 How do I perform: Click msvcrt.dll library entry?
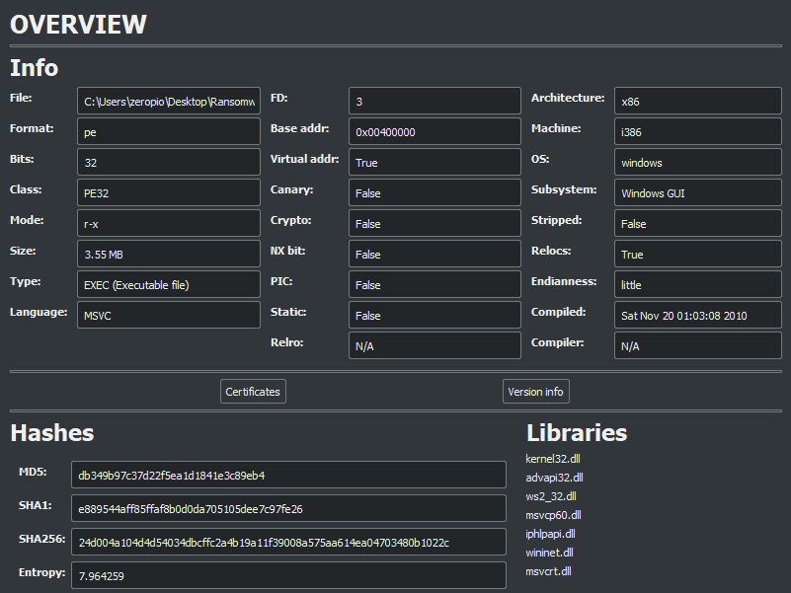(x=547, y=571)
